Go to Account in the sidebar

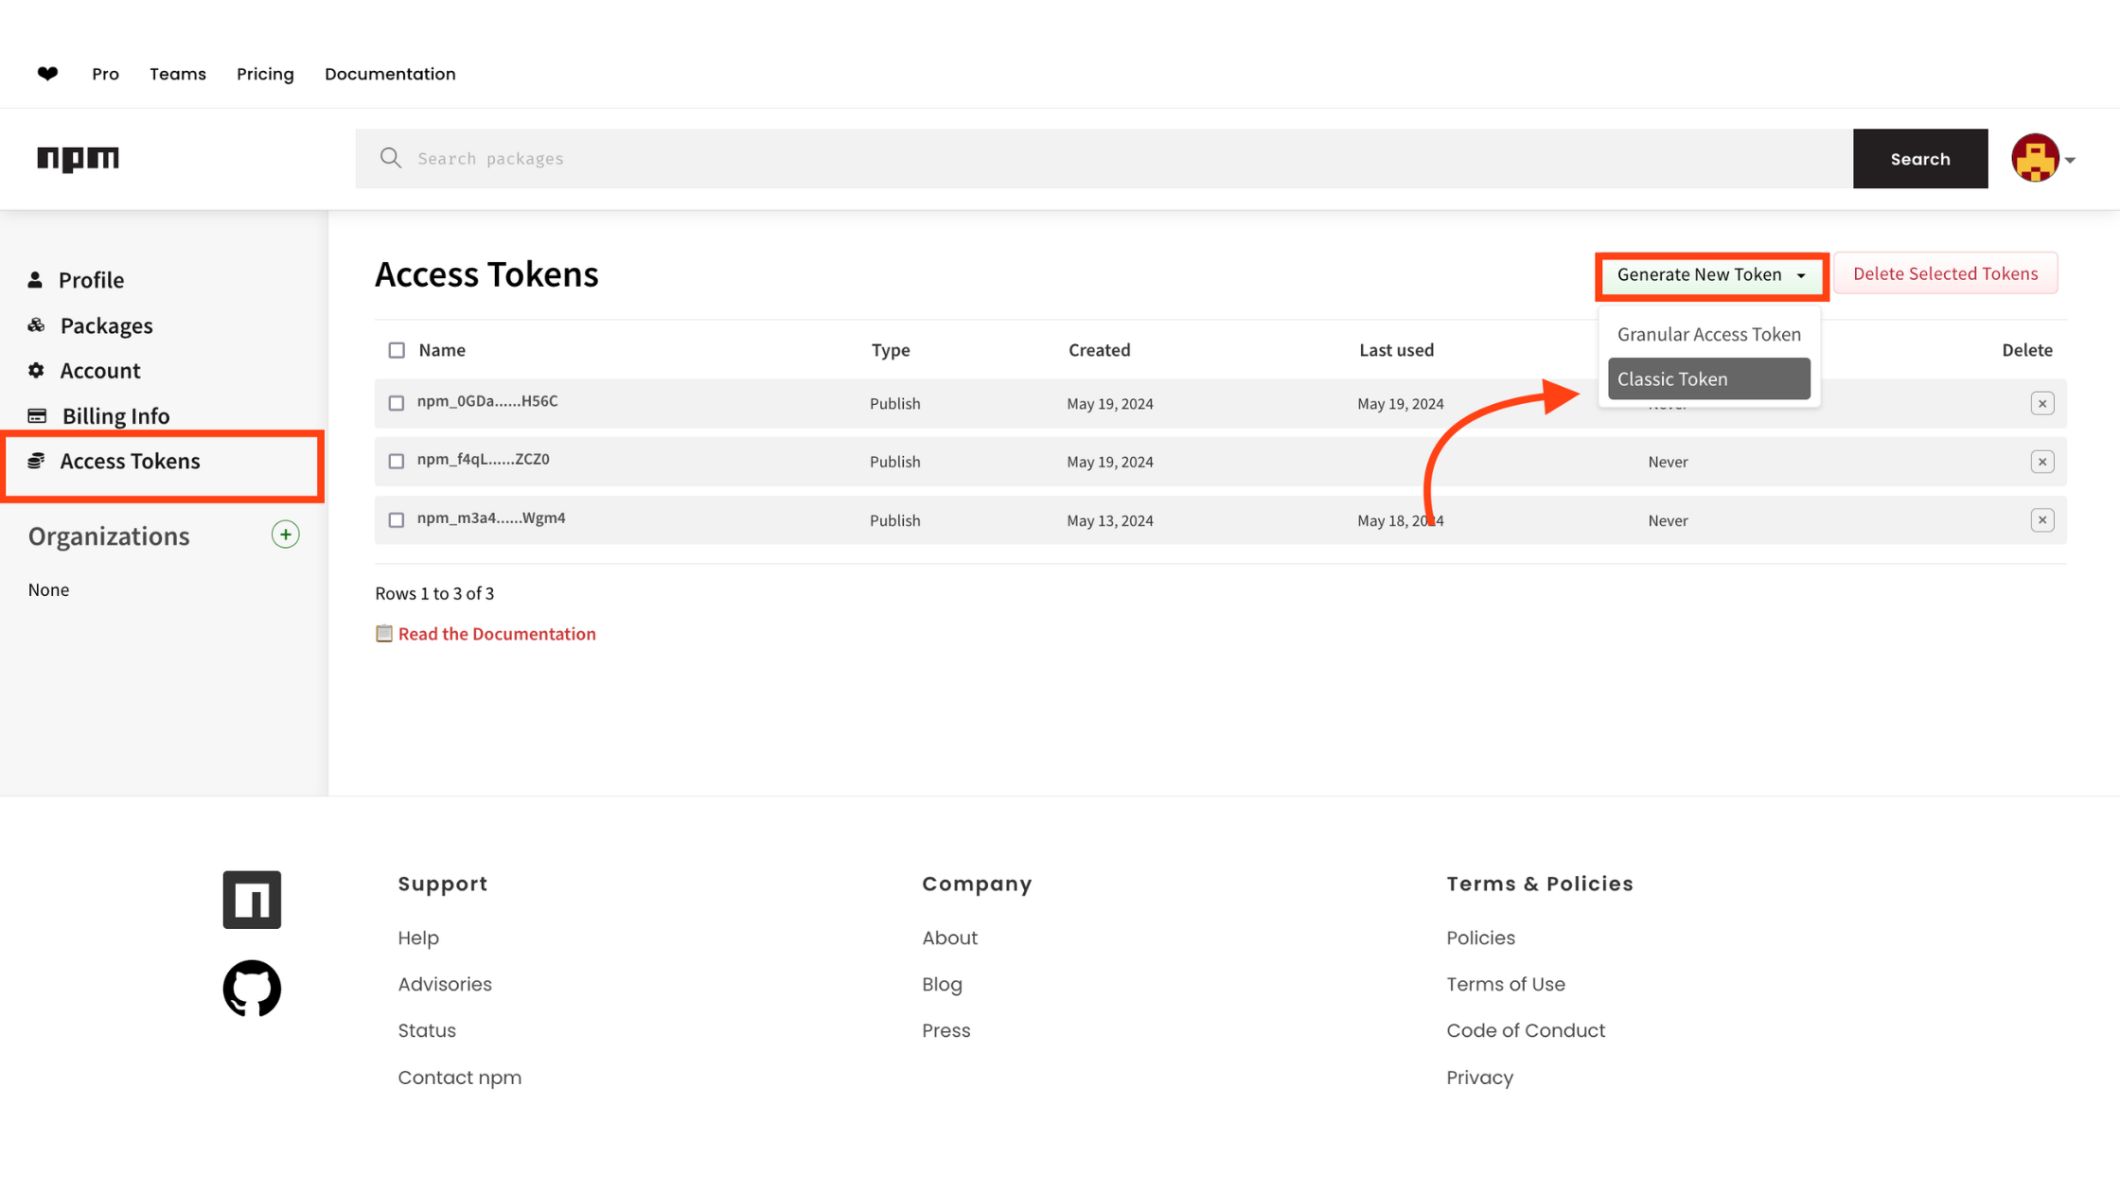(x=100, y=370)
